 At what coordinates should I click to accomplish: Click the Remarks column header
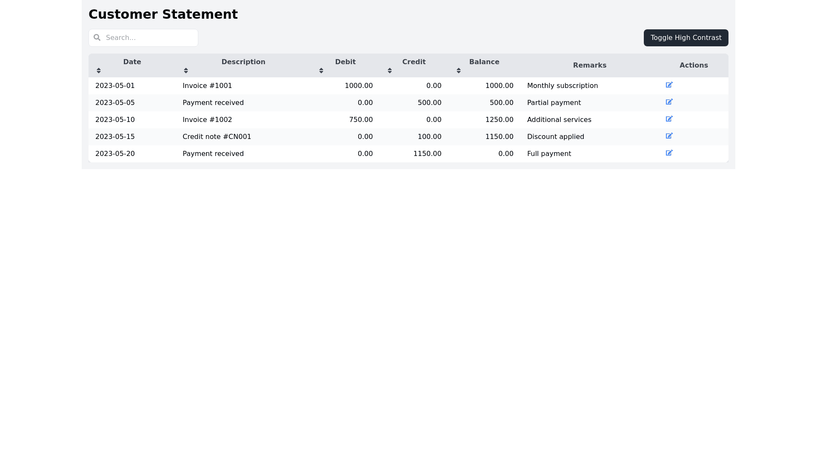(589, 65)
